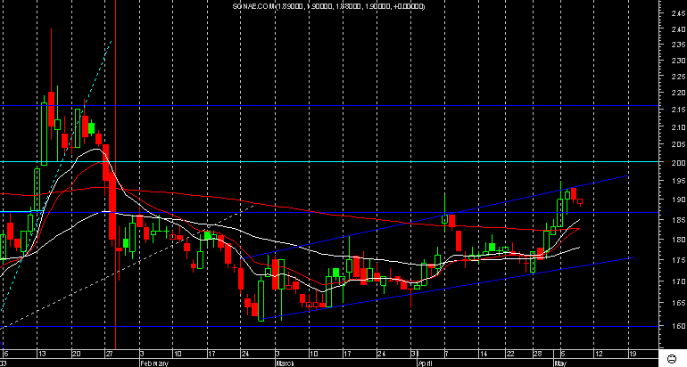This screenshot has width=687, height=367.
Task: Select the 1.65 price axis label
Action: pos(678,303)
